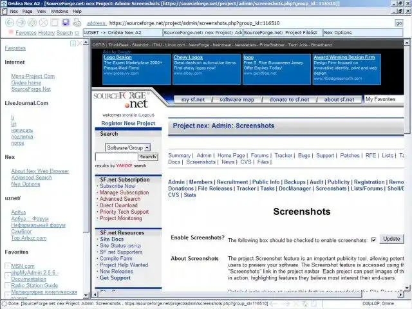
Task: Go back with the Back arrow icon
Action: click(10, 23)
